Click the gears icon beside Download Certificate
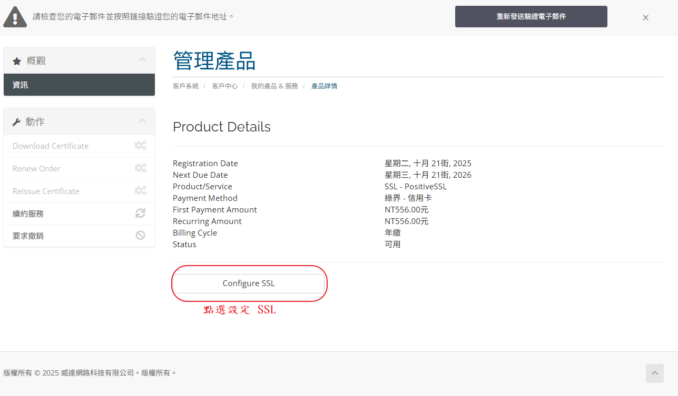Viewport: 678px width, 396px height. tap(140, 146)
